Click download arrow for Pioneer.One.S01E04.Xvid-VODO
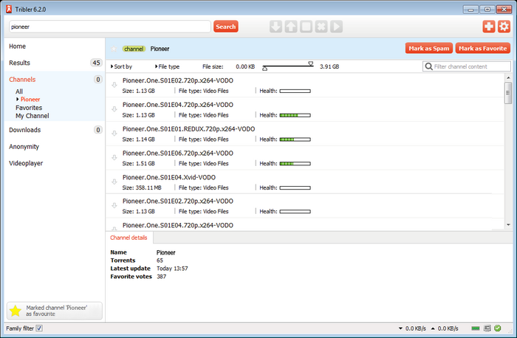517x338 pixels. tap(114, 182)
